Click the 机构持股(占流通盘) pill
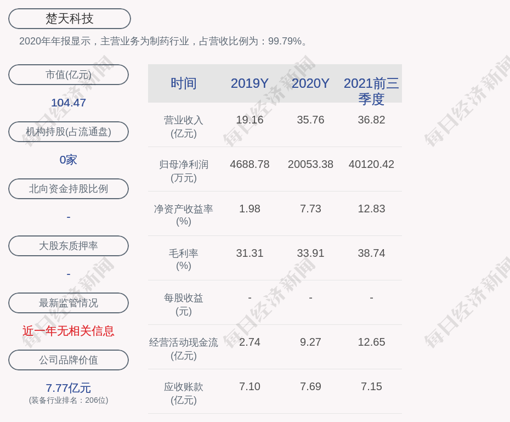The width and height of the screenshot is (510, 422). [69, 132]
